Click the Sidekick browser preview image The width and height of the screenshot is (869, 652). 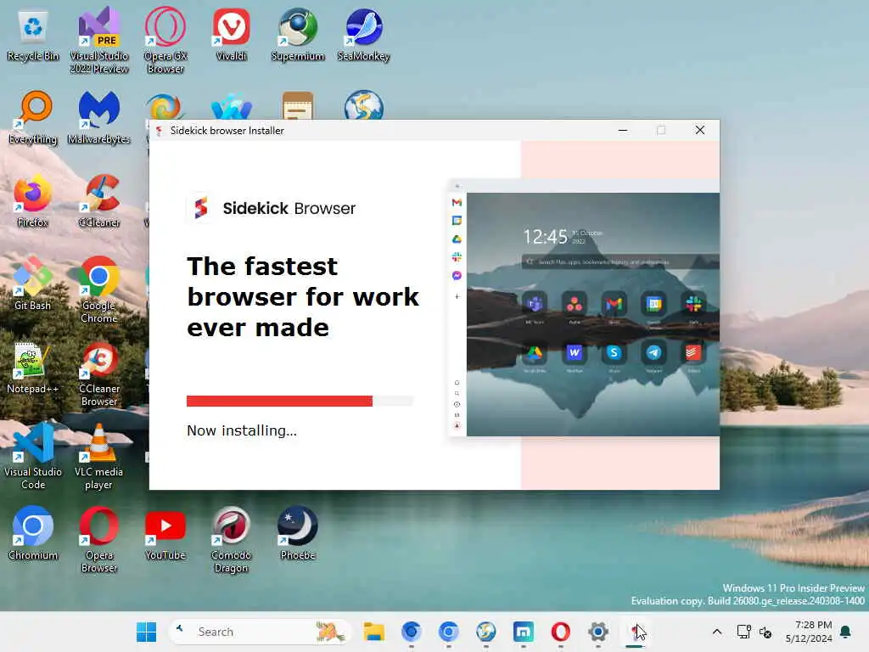point(584,307)
